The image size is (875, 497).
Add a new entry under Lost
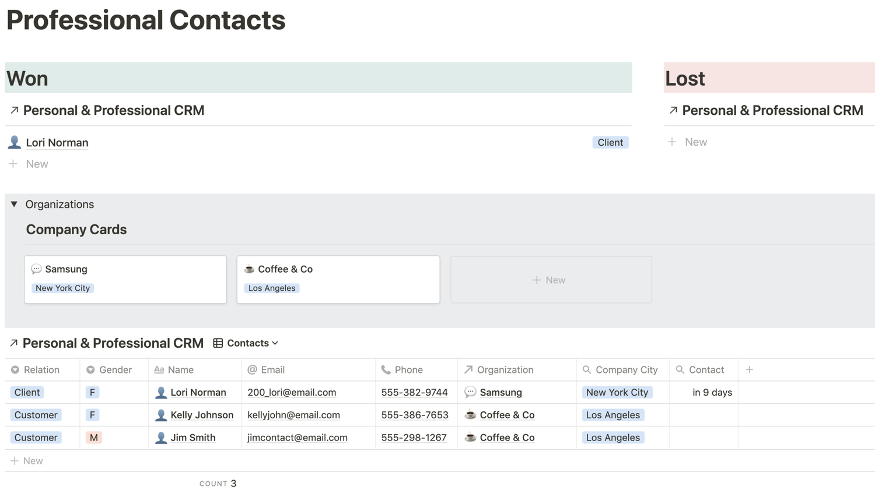pyautogui.click(x=687, y=142)
